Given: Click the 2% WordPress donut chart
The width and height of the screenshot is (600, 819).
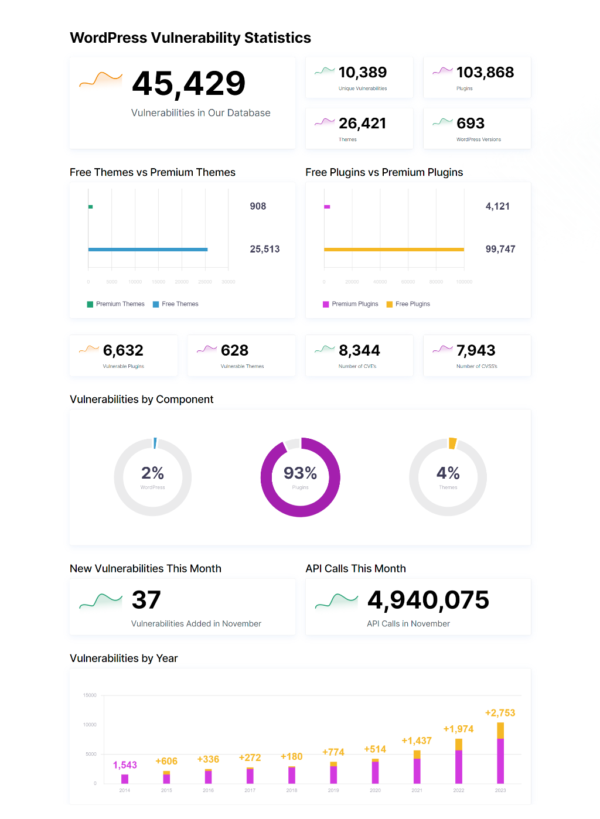Looking at the screenshot, I should pyautogui.click(x=152, y=477).
